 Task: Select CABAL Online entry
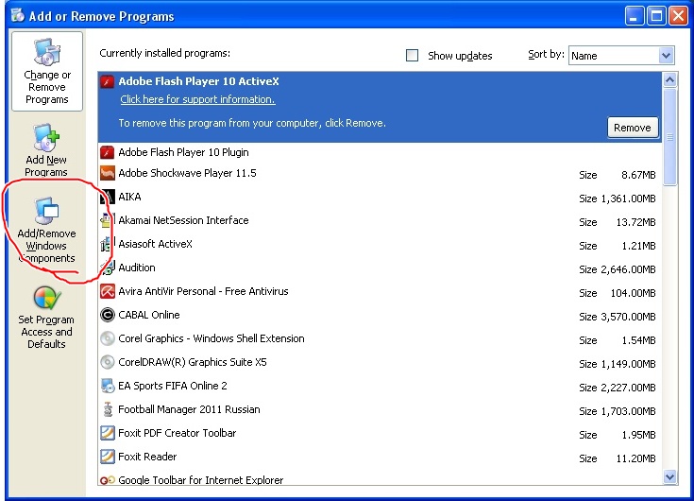coord(380,315)
